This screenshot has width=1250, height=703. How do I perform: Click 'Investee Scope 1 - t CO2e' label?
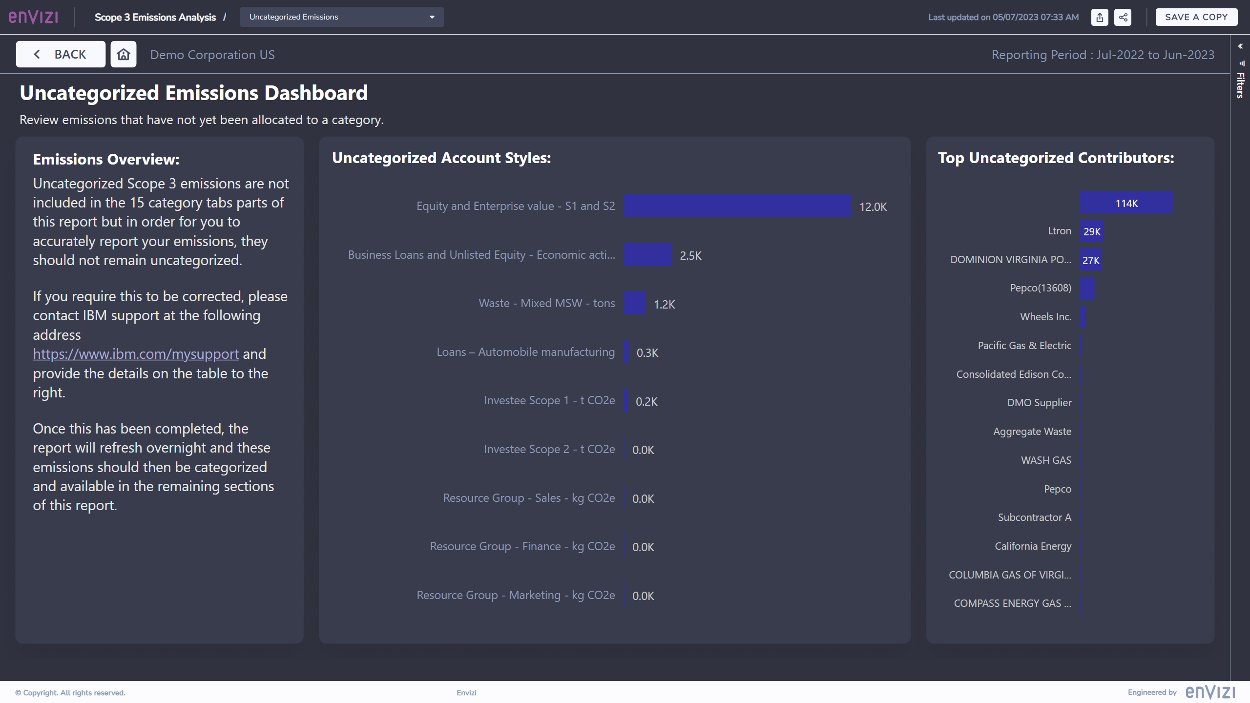click(549, 400)
